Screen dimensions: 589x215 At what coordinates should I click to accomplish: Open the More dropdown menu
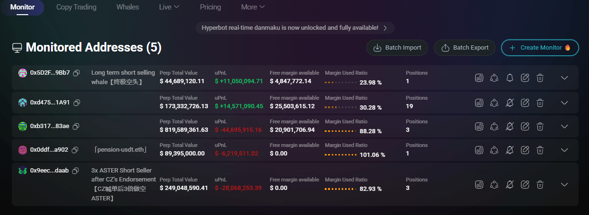[252, 7]
